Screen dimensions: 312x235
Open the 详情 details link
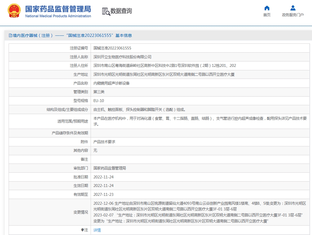tap(97, 230)
